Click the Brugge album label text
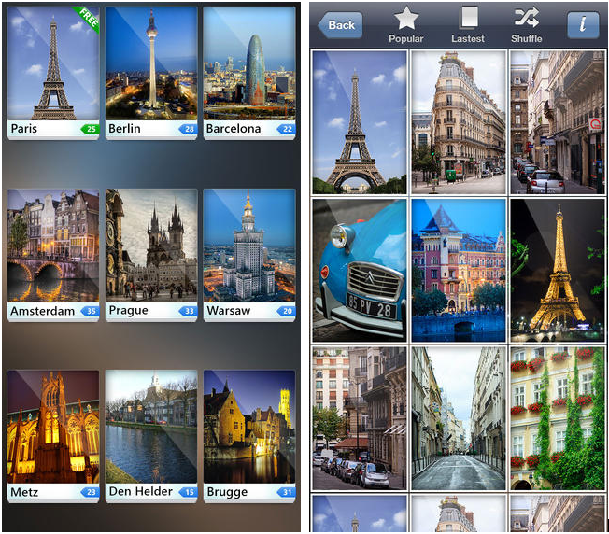 click(x=227, y=492)
